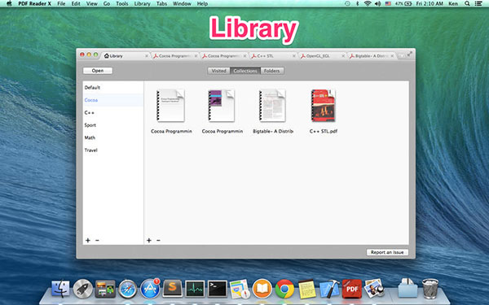Viewport: 489px width, 305px height.
Task: Open the Go menu
Action: tap(107, 4)
